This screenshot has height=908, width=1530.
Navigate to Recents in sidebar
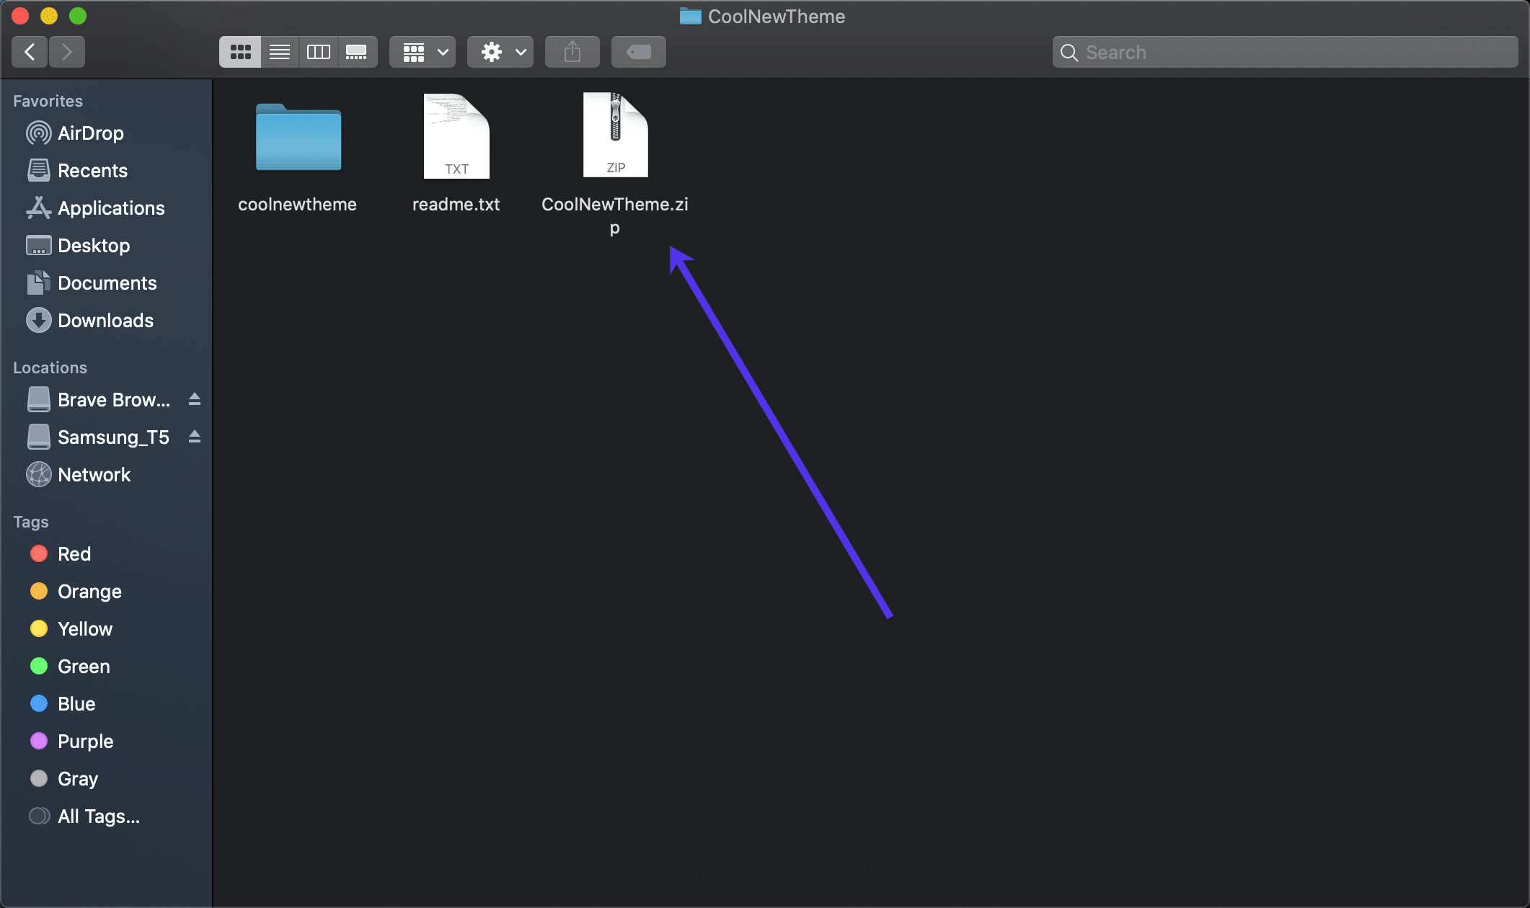(x=92, y=170)
